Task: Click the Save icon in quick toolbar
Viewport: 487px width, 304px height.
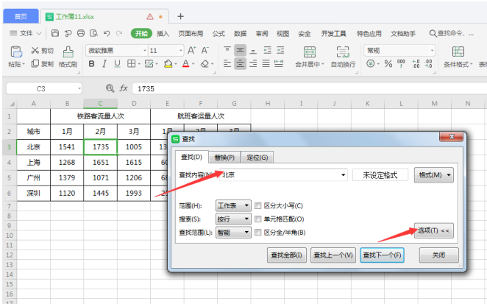Action: (x=55, y=33)
